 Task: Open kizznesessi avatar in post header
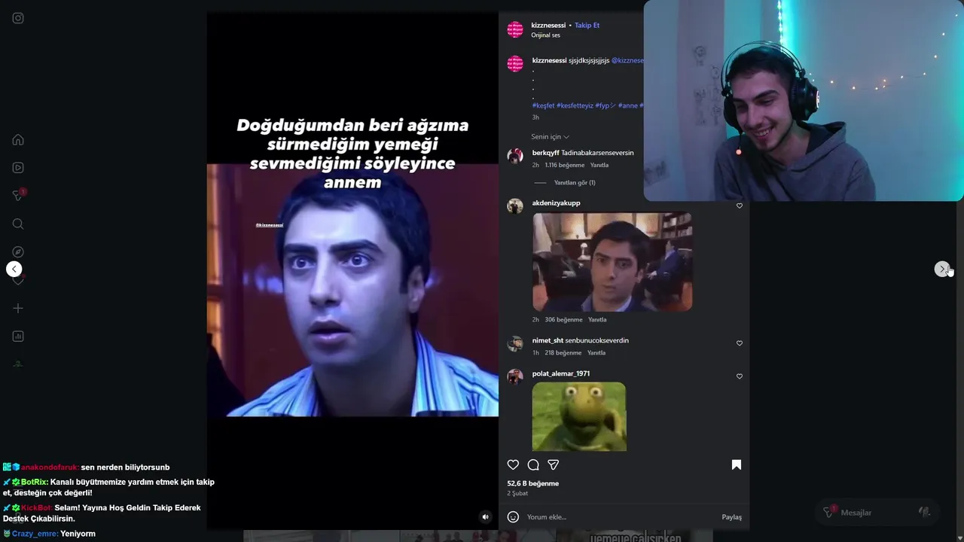515,29
